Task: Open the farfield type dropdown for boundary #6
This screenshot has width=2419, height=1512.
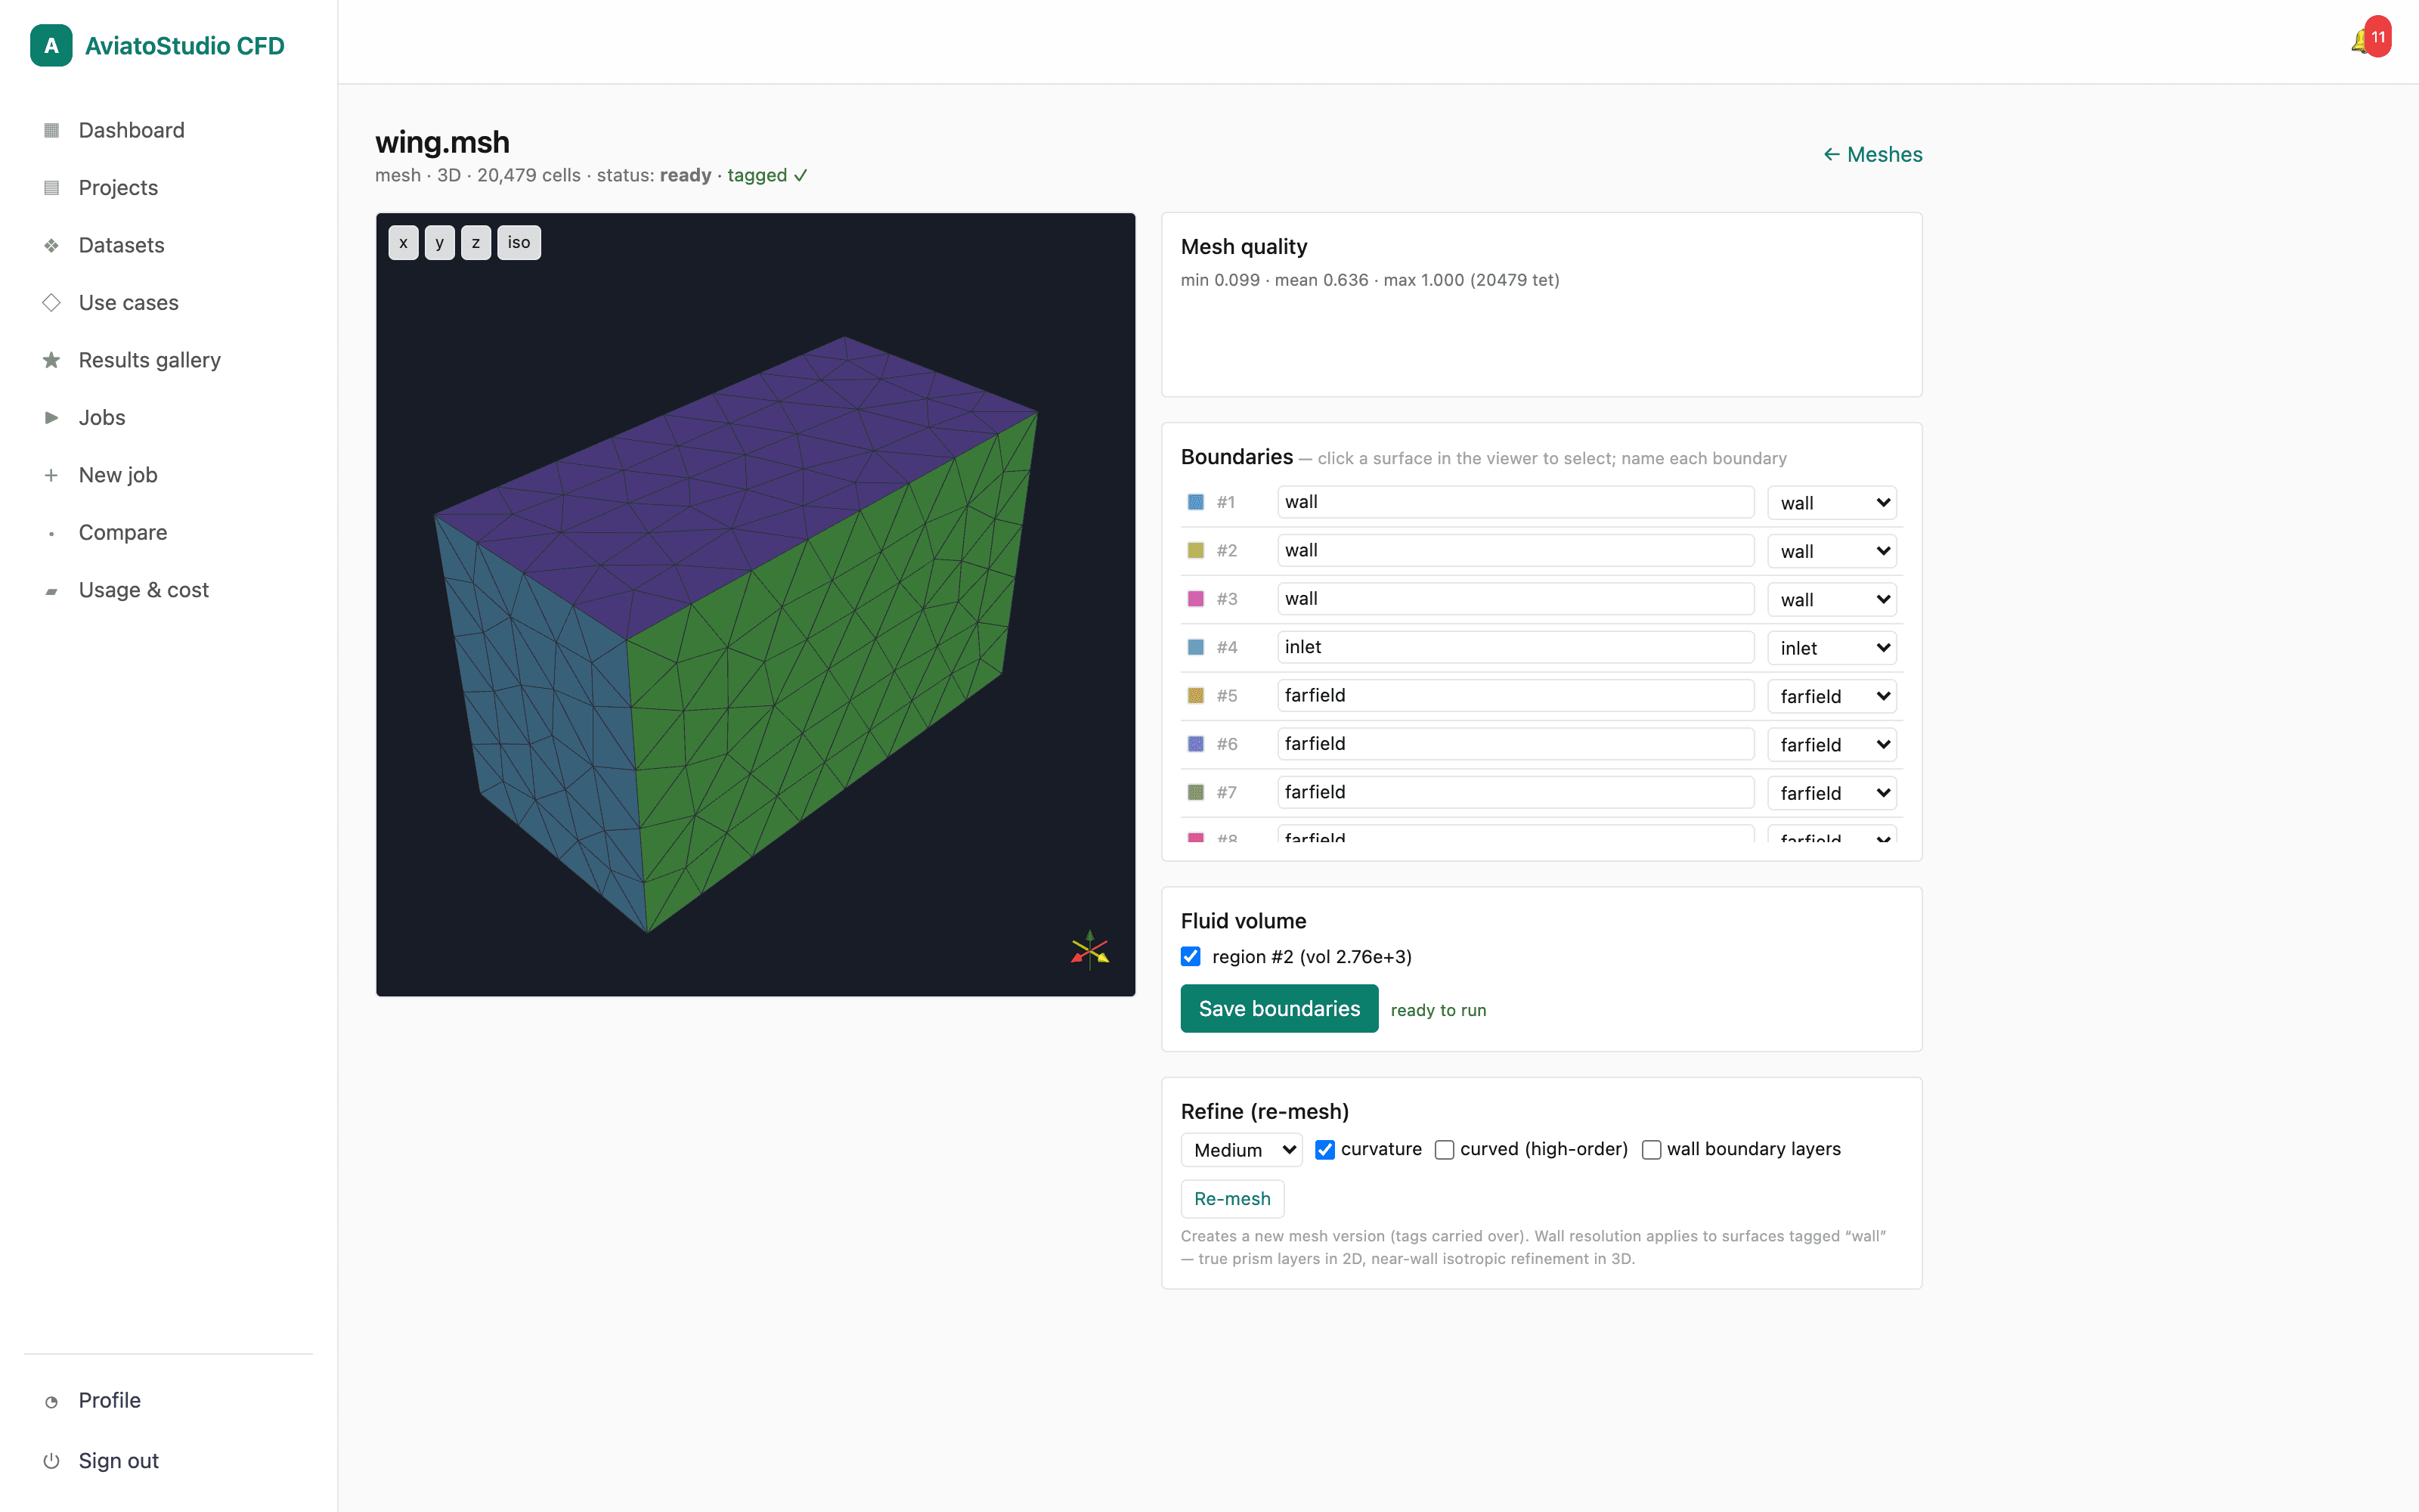Action: coord(1832,745)
